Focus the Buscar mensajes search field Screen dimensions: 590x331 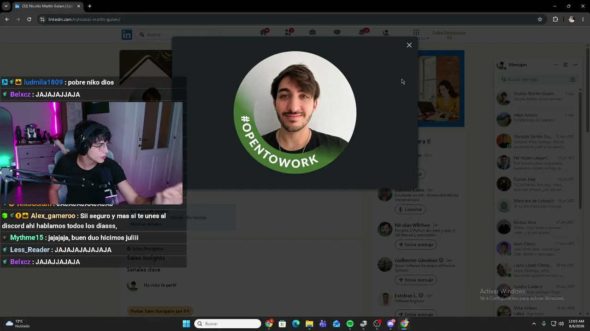coord(535,80)
